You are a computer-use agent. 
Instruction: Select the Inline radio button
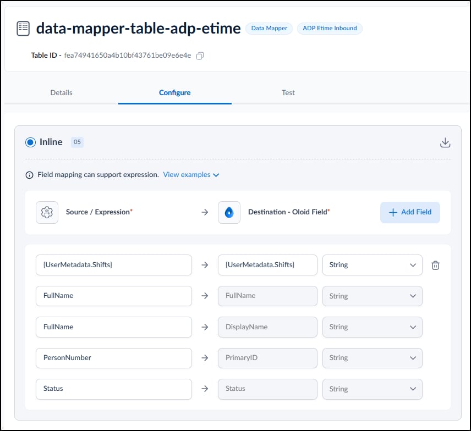pos(30,142)
